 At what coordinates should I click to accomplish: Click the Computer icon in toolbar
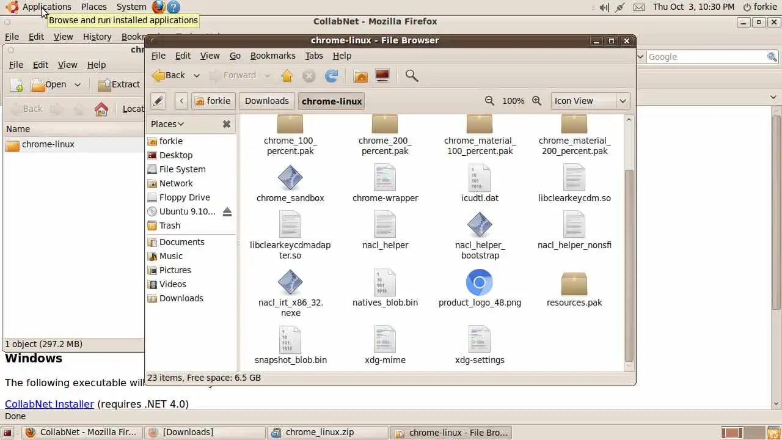pos(382,76)
